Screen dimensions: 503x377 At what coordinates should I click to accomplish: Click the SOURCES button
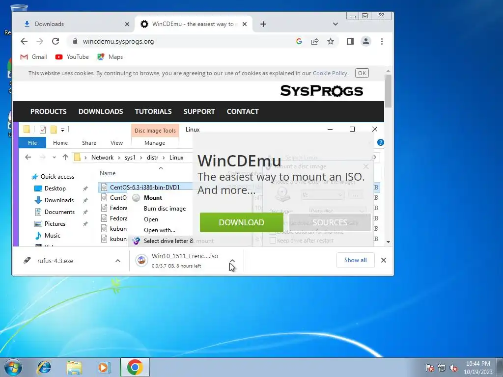[330, 222]
